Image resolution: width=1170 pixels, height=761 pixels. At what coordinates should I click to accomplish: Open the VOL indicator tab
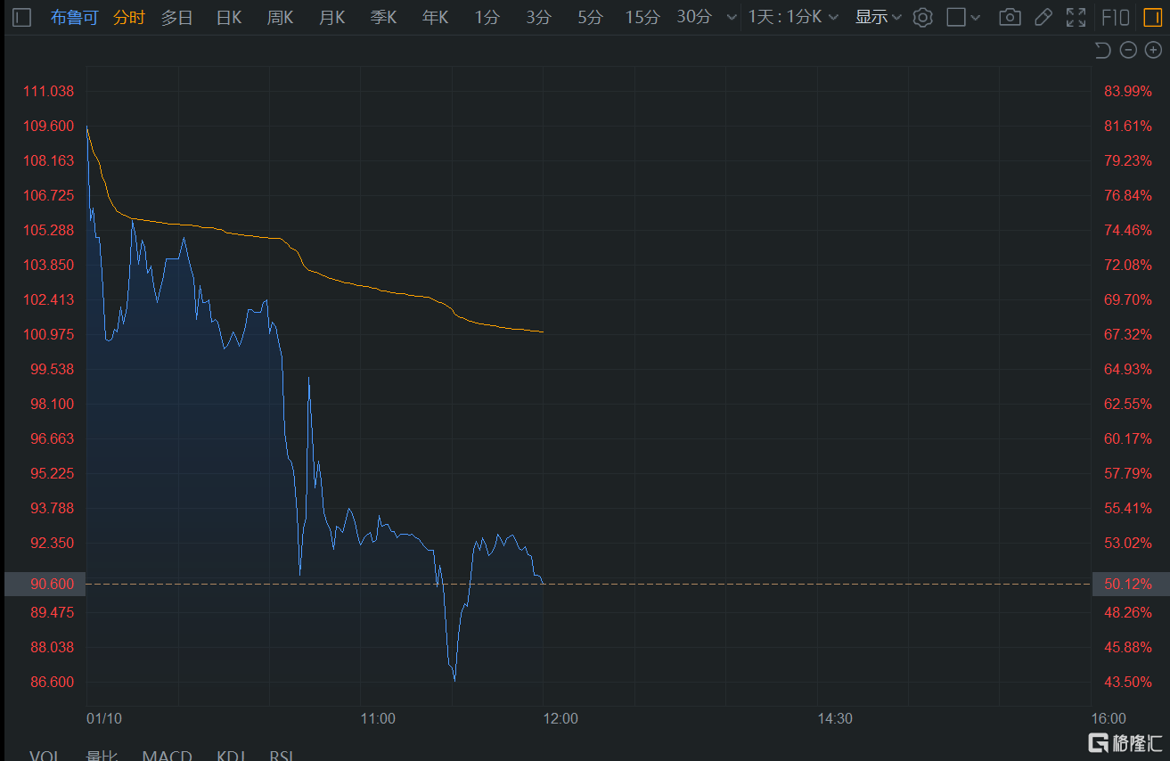[x=45, y=756]
